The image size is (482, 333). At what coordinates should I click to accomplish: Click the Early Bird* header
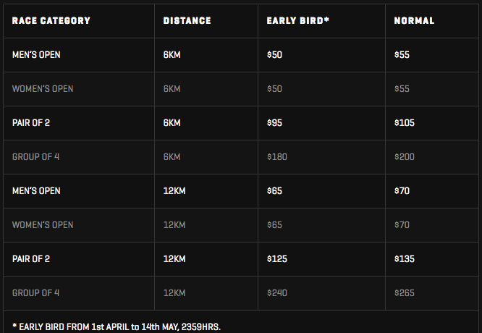click(298, 20)
